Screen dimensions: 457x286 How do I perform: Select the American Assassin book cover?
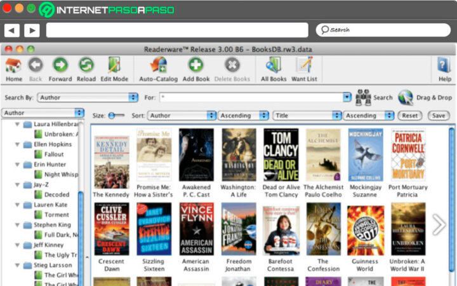pyautogui.click(x=196, y=229)
